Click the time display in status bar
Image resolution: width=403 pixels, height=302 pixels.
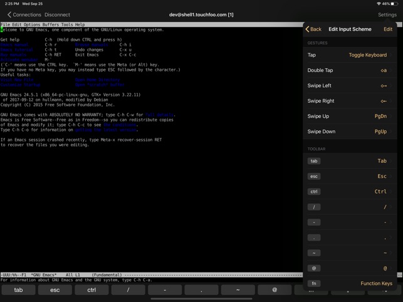point(12,4)
